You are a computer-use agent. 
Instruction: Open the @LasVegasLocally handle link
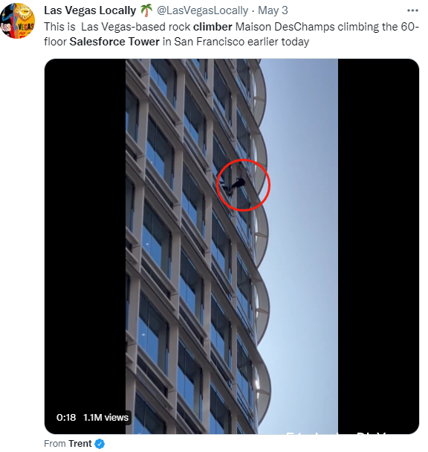tap(202, 10)
